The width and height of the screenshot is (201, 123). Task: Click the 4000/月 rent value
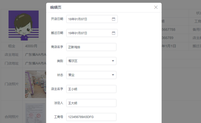(x=31, y=46)
